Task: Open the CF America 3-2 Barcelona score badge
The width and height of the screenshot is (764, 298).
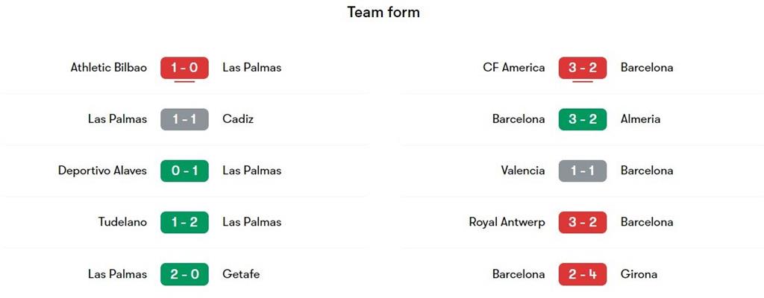Action: pyautogui.click(x=583, y=68)
